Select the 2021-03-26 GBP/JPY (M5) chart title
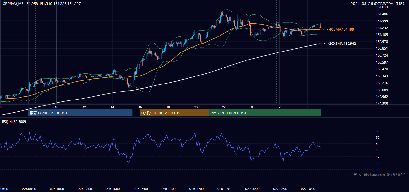The width and height of the screenshot is (409, 192). [x=378, y=4]
